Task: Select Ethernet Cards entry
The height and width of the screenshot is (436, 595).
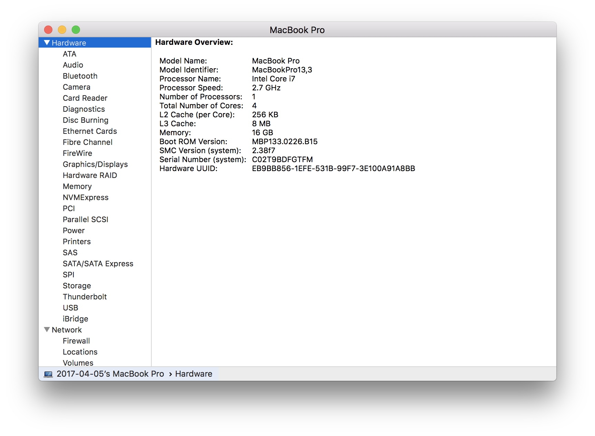Action: point(90,131)
